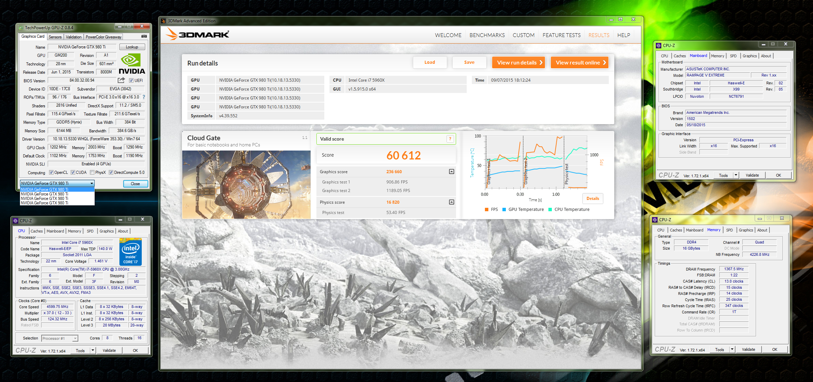The image size is (813, 382).
Task: Go to WELCOME in 3DMark navigation
Action: click(x=448, y=35)
